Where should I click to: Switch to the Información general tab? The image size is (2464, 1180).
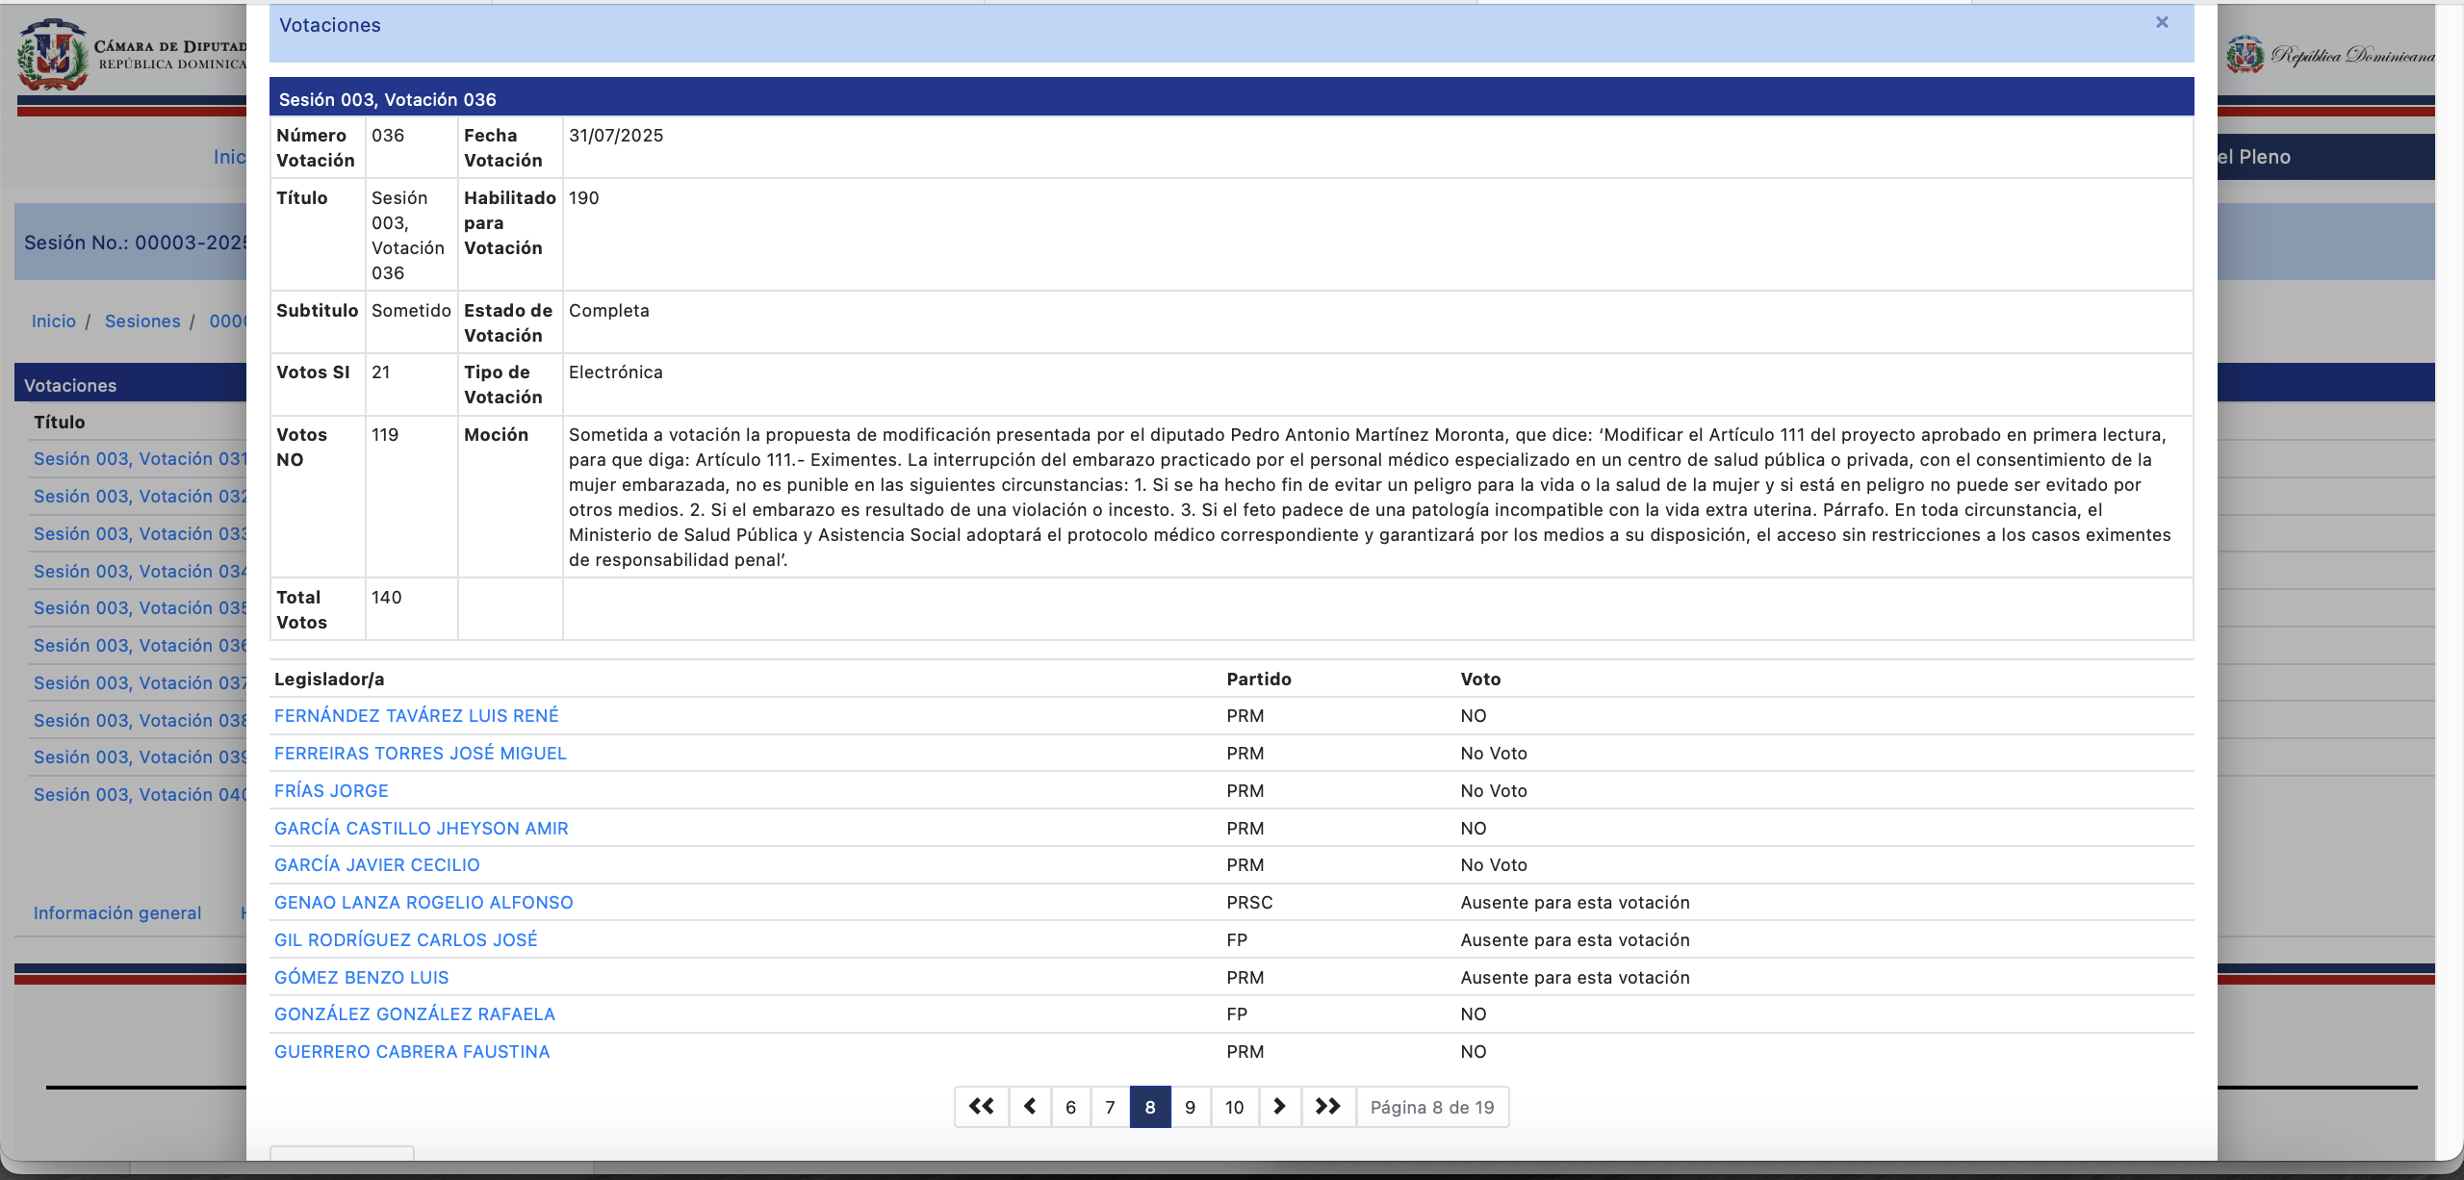117,913
